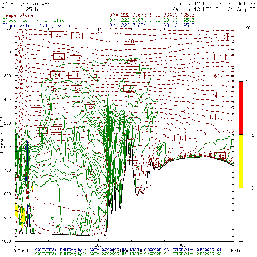This screenshot has width=257, height=257.
Task: Click the '-30' colorbar tick label
Action: (250, 188)
